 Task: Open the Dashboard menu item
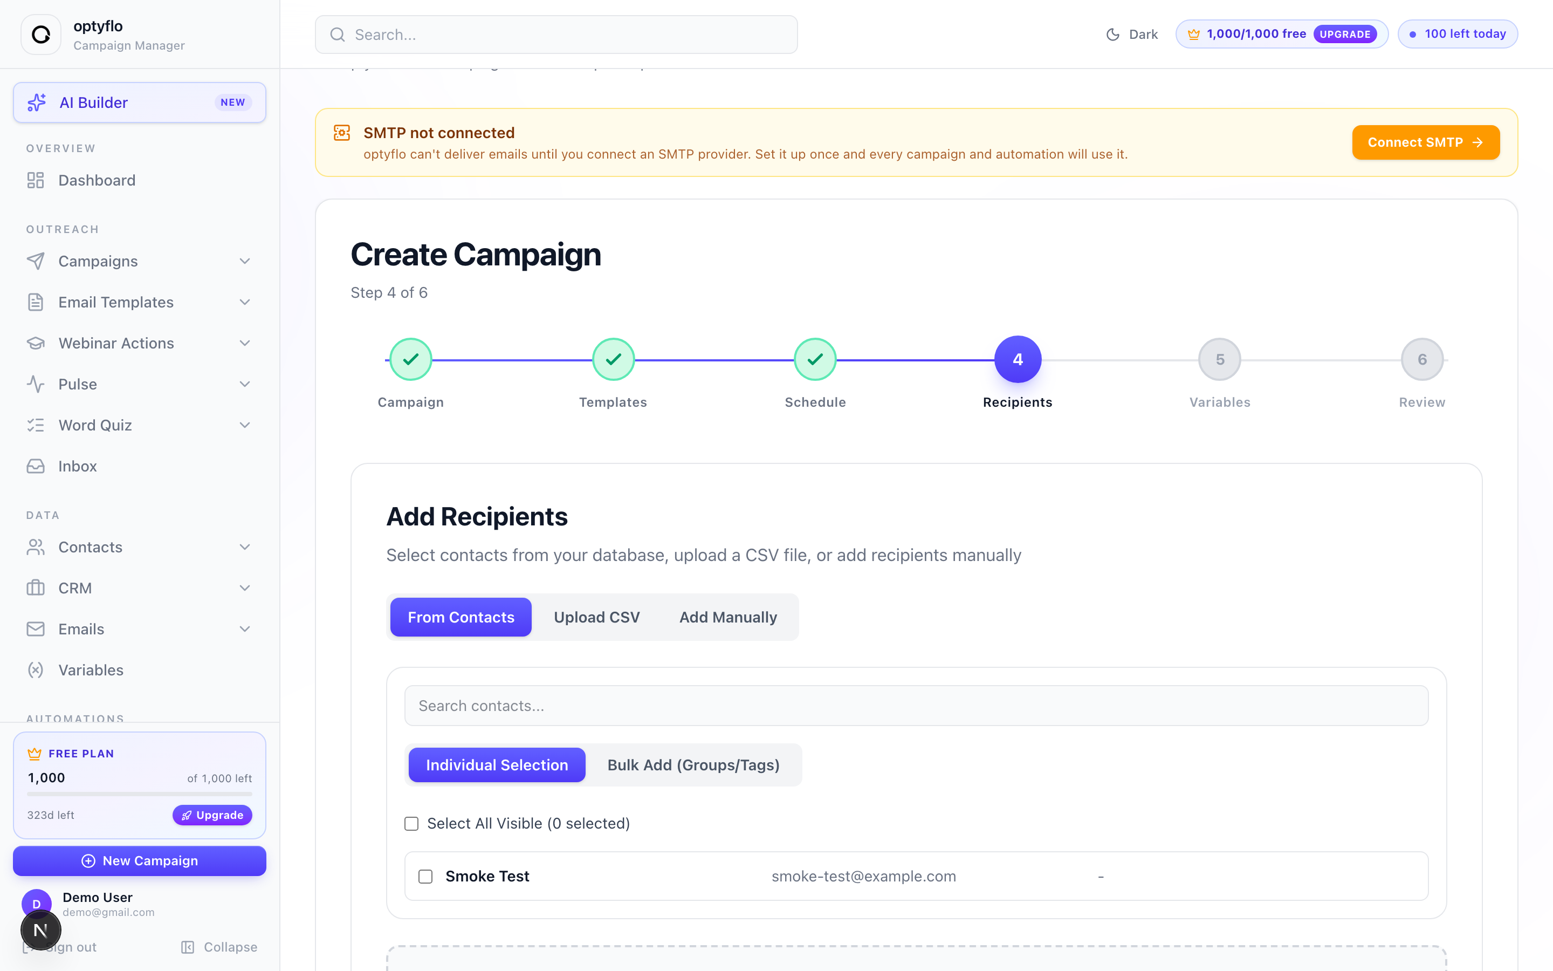pyautogui.click(x=139, y=181)
